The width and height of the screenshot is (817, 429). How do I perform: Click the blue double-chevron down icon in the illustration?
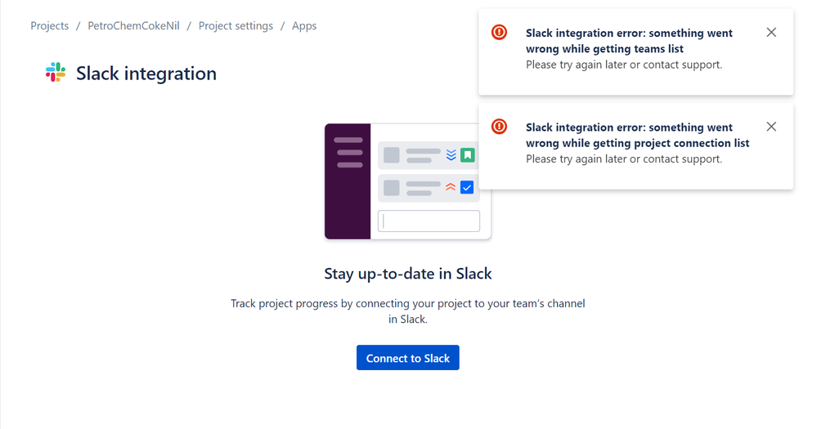point(451,154)
